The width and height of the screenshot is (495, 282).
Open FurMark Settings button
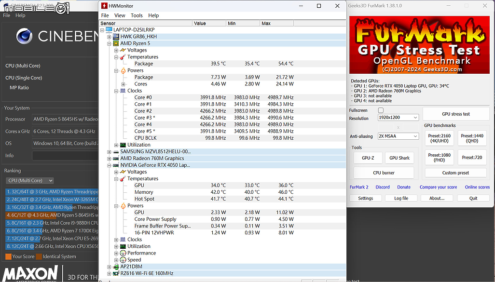point(366,198)
